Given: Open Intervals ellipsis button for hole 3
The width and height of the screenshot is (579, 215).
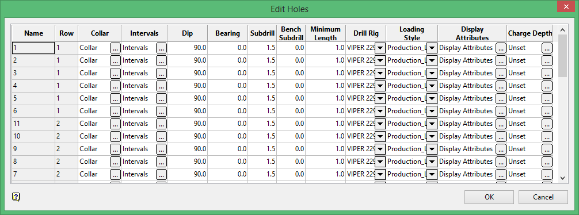Looking at the screenshot, I should (x=161, y=73).
